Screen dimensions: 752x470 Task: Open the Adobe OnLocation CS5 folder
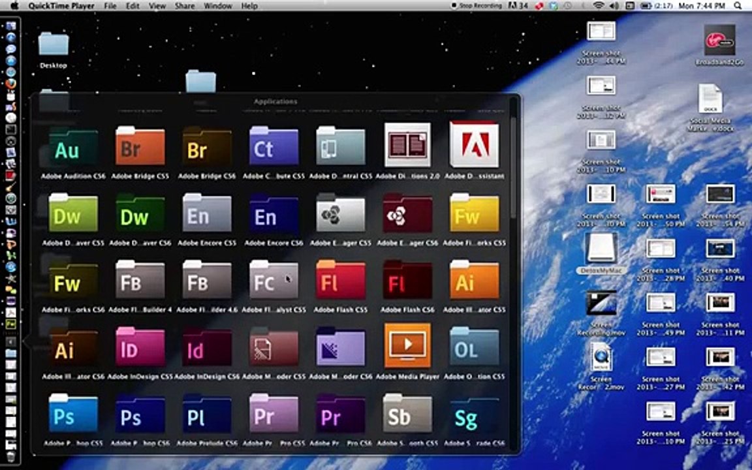coord(474,347)
